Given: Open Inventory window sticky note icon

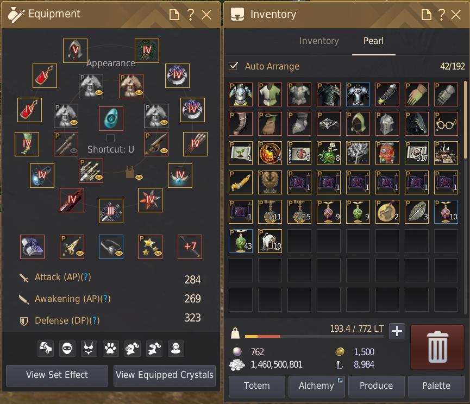Looking at the screenshot, I should [426, 14].
